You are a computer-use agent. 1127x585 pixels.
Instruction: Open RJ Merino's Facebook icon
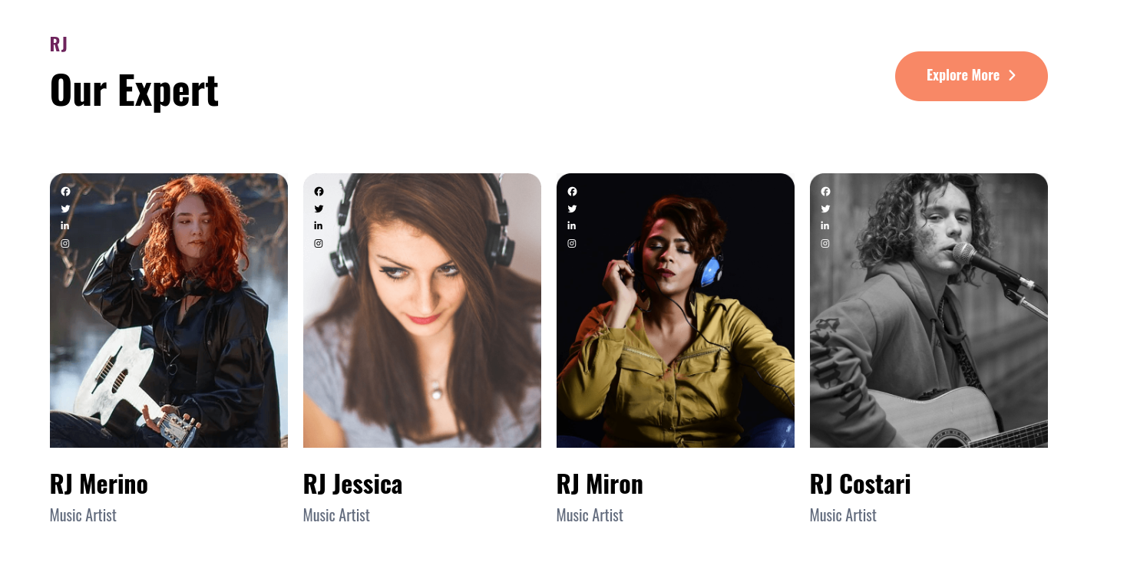[x=65, y=192]
